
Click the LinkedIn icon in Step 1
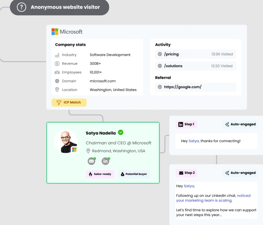[181, 125]
